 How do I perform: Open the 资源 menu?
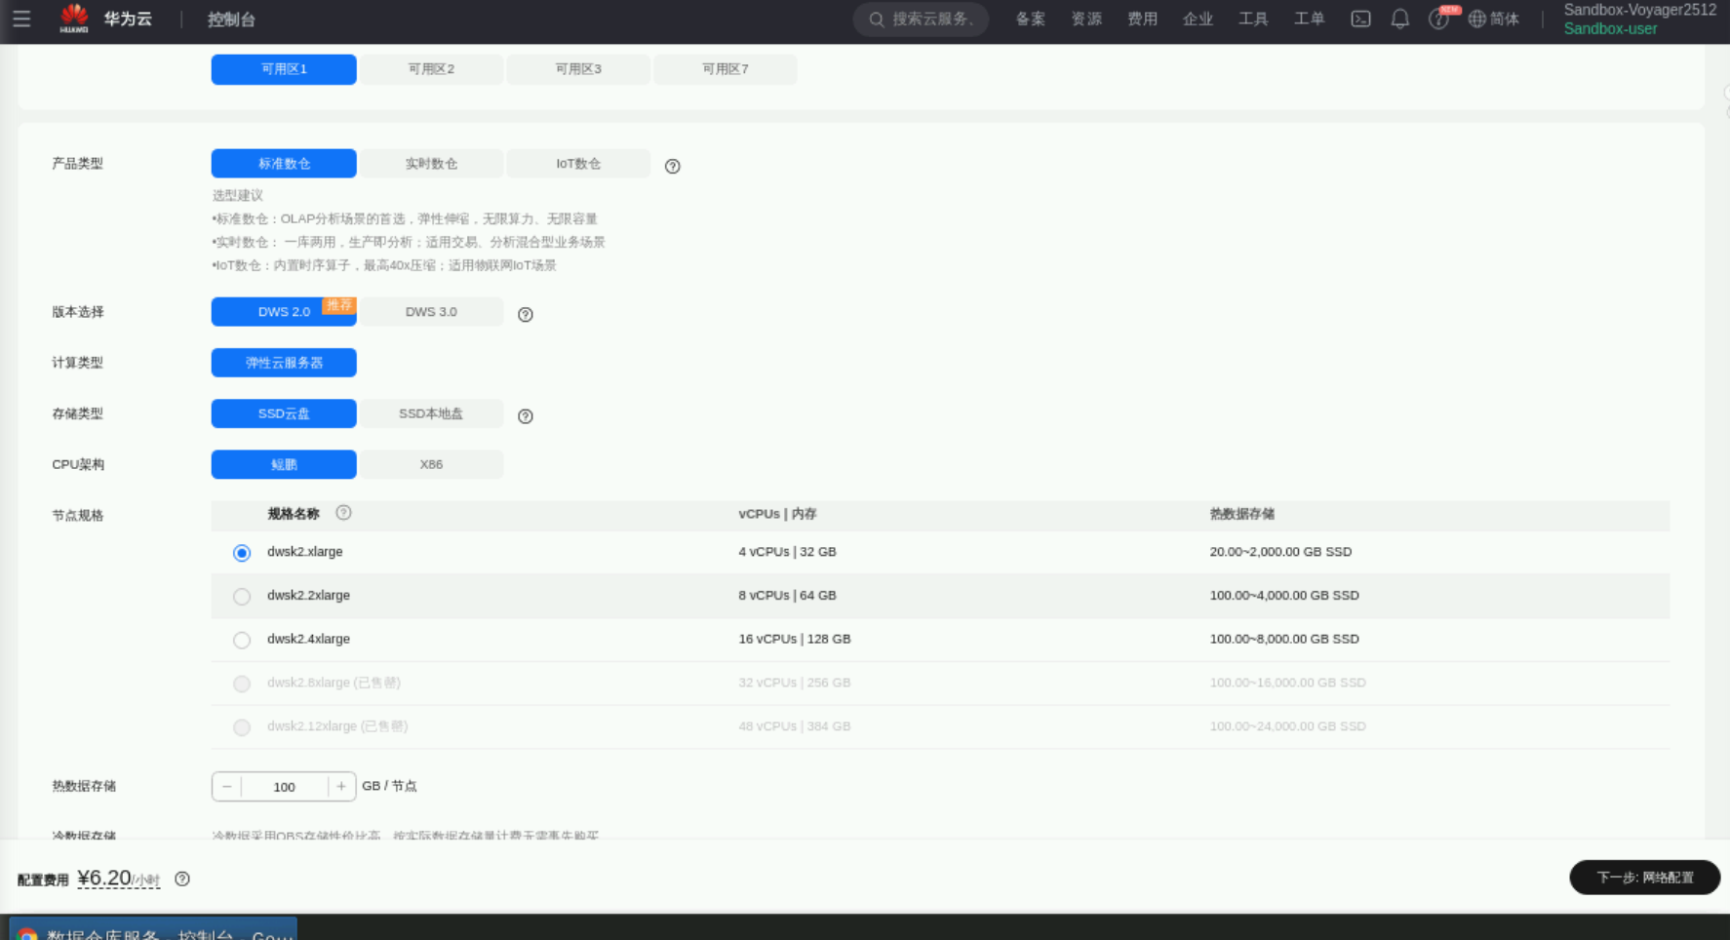[x=1086, y=19]
